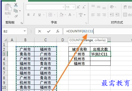This screenshot has height=91, width=132.
Task: Apply the fill color bucket
Action: [x=61, y=15]
